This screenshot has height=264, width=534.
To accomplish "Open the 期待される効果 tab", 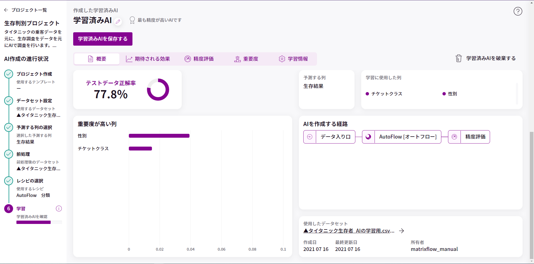I will [148, 59].
